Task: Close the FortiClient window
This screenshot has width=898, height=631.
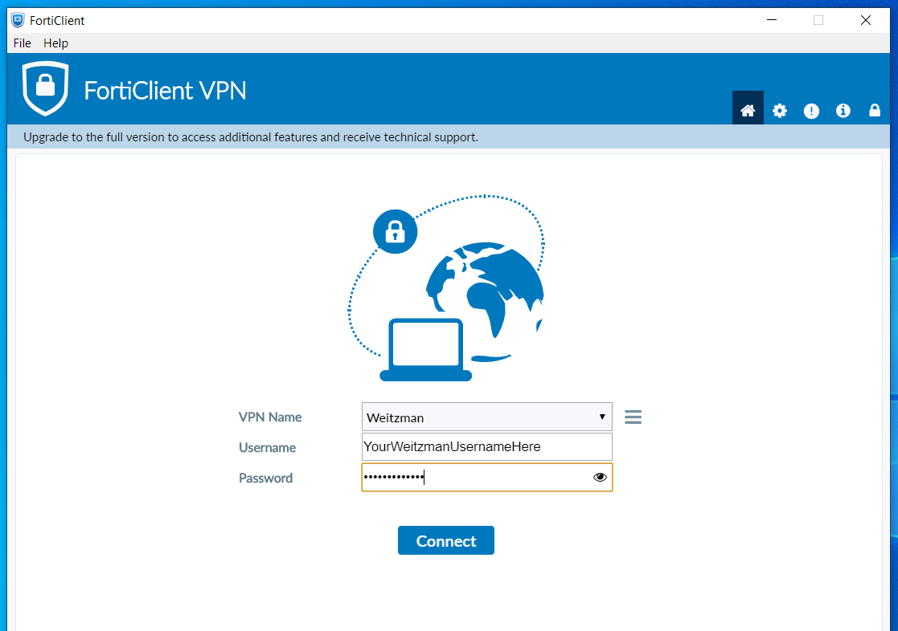Action: 865,20
